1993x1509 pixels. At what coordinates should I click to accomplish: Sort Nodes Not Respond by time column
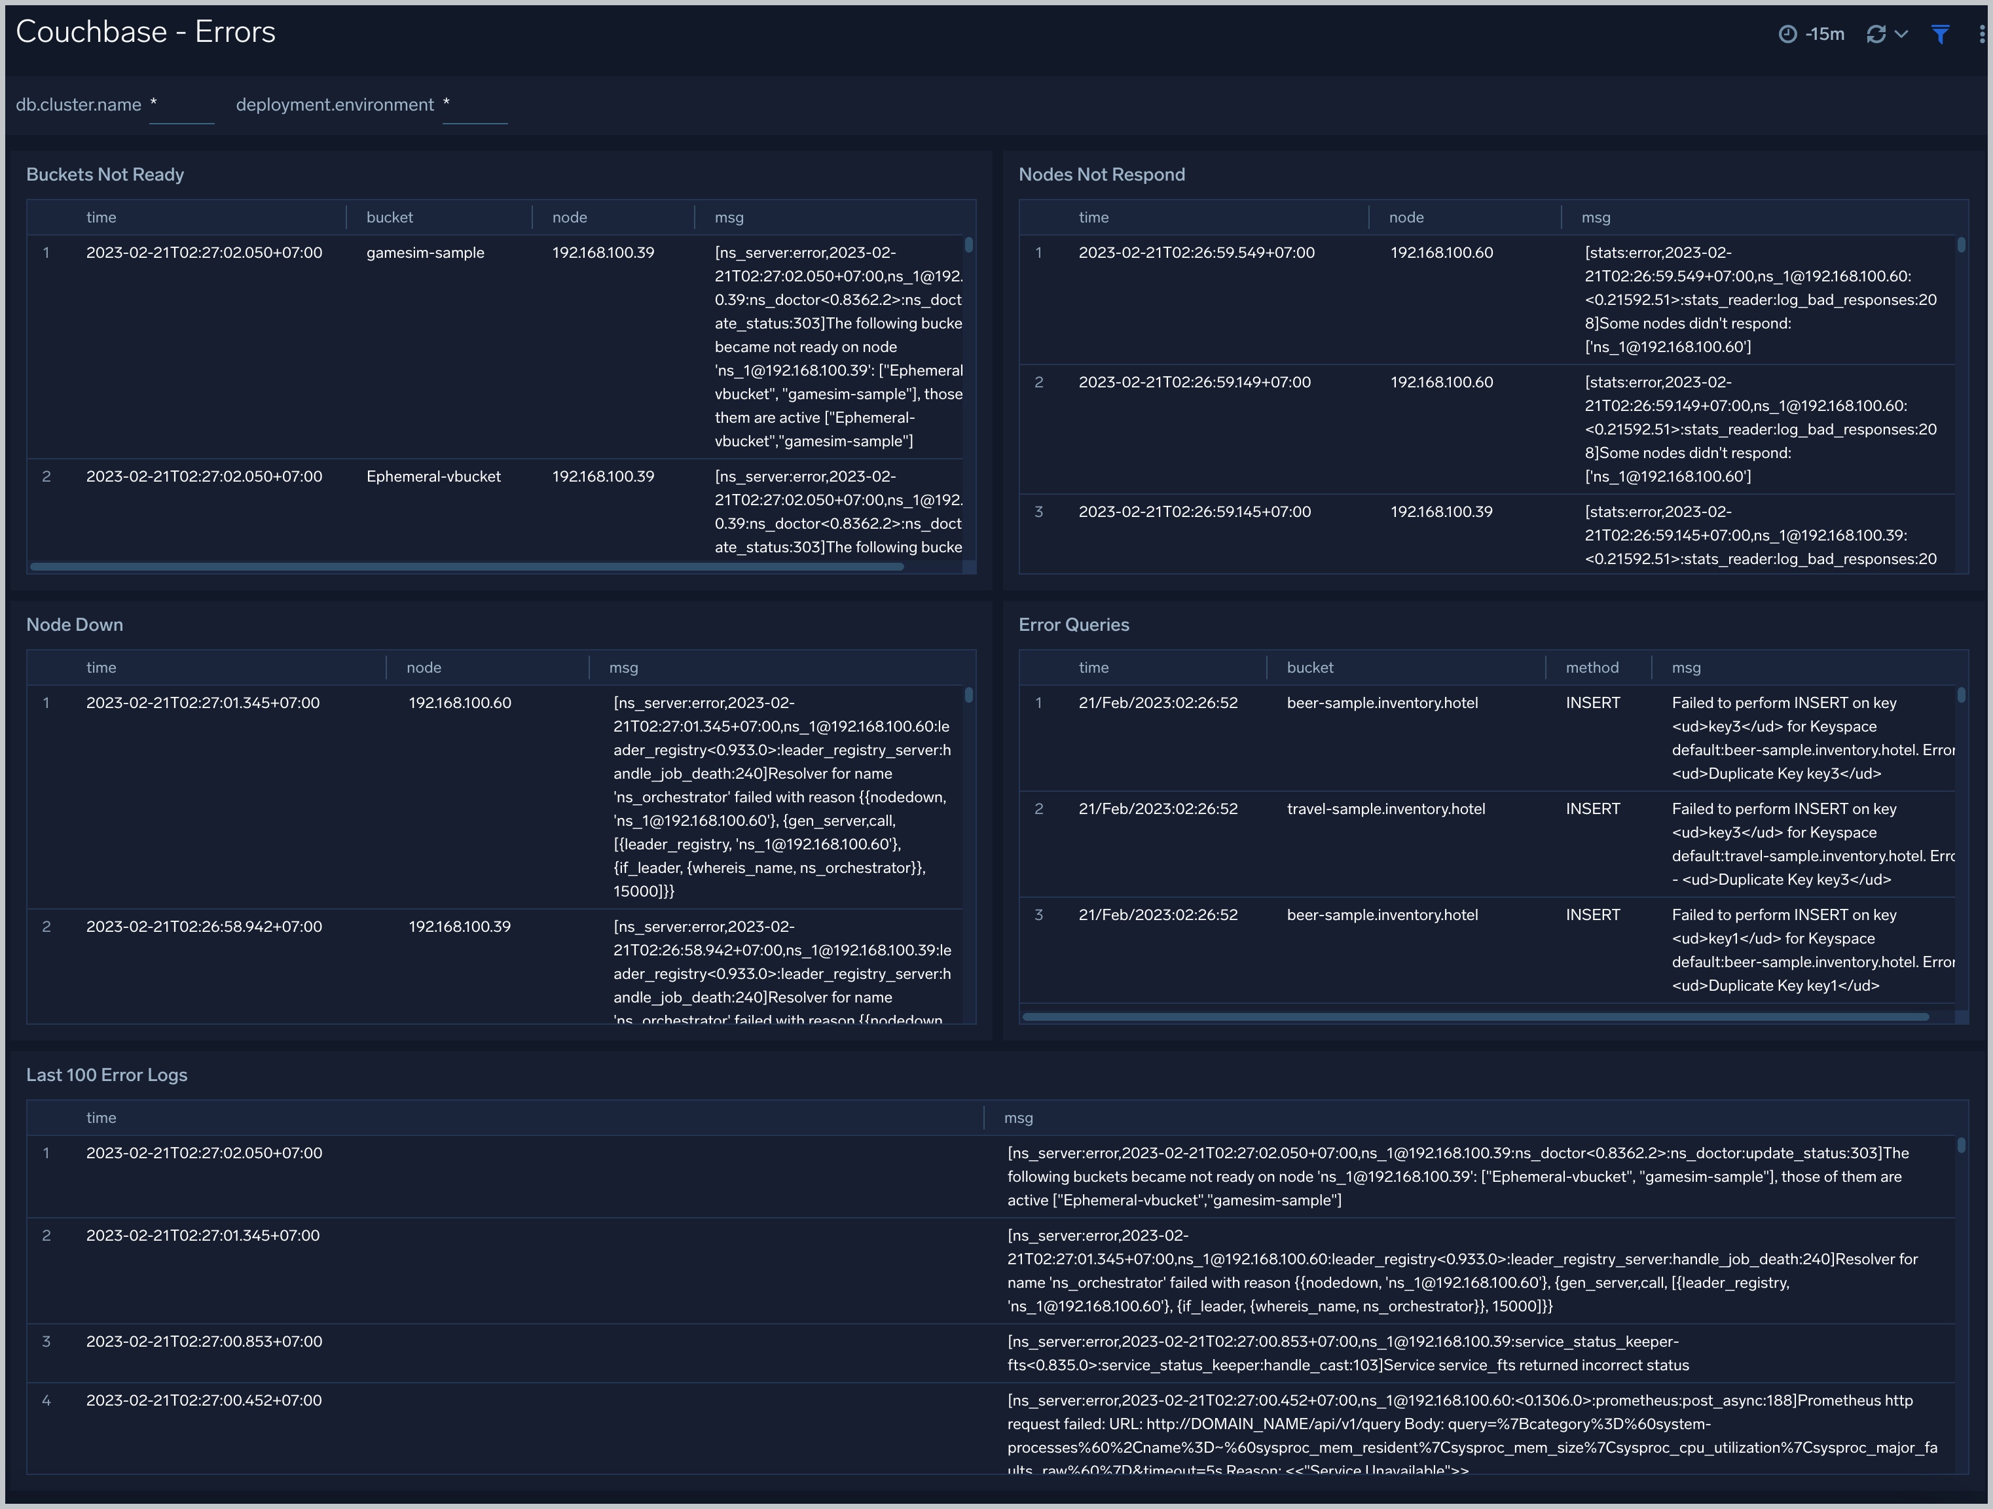[1094, 217]
